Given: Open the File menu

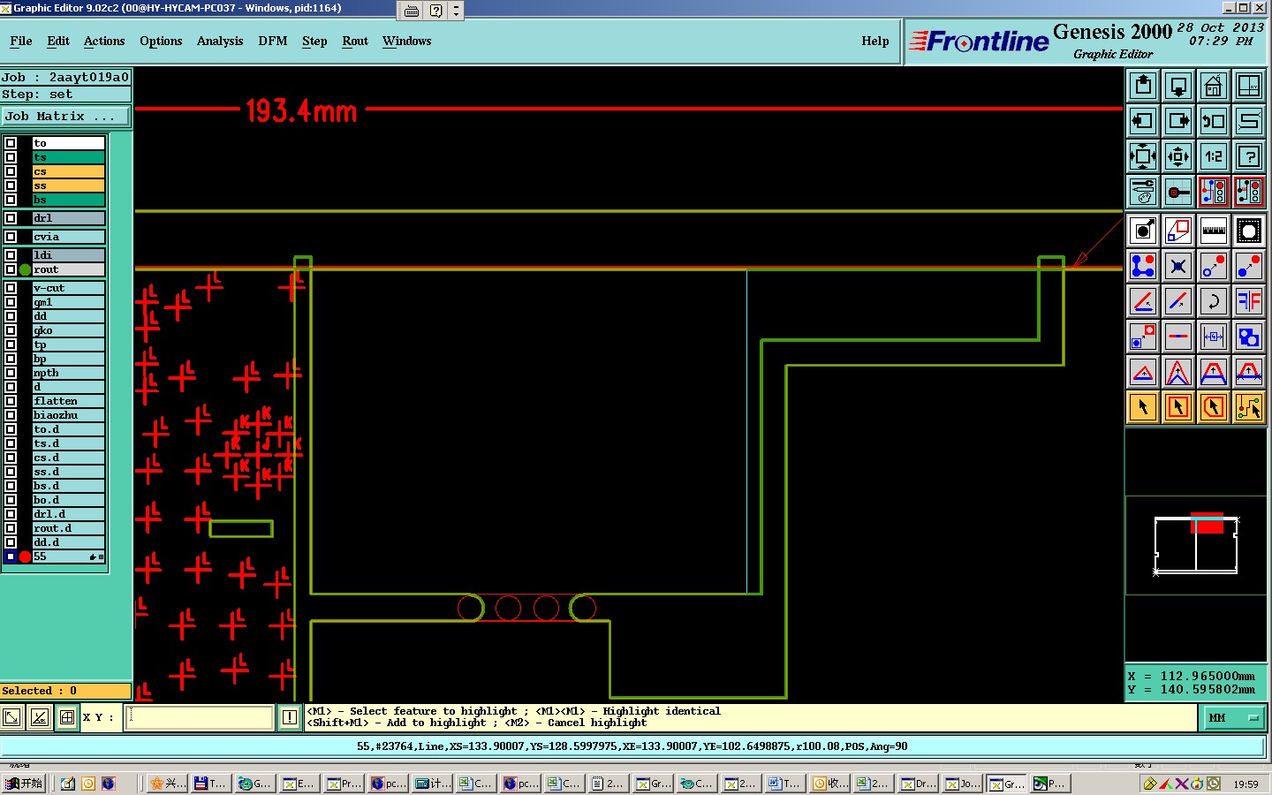Looking at the screenshot, I should [21, 41].
